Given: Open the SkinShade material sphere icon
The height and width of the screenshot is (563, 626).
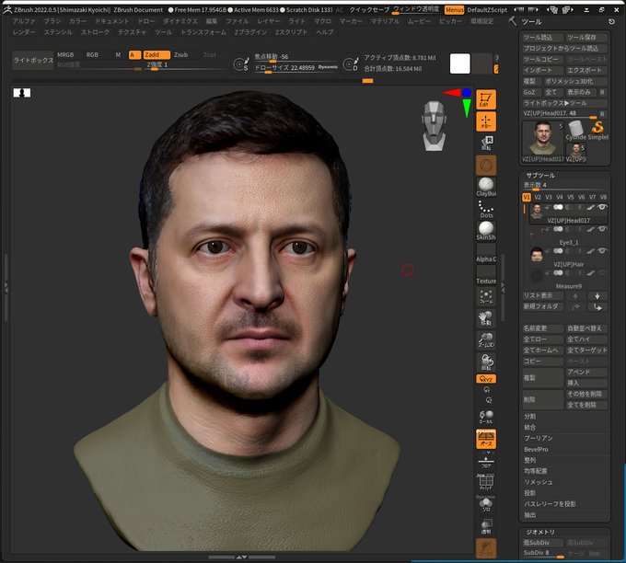Looking at the screenshot, I should 486,229.
